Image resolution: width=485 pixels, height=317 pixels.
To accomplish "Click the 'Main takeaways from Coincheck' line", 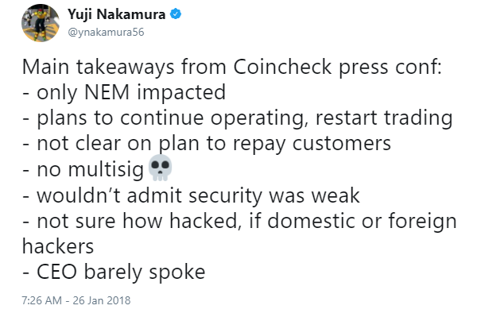I will pyautogui.click(x=232, y=67).
